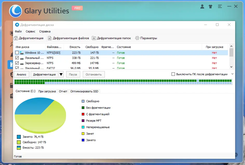
Task: Click the disk usage pie chart
Action: [40, 115]
